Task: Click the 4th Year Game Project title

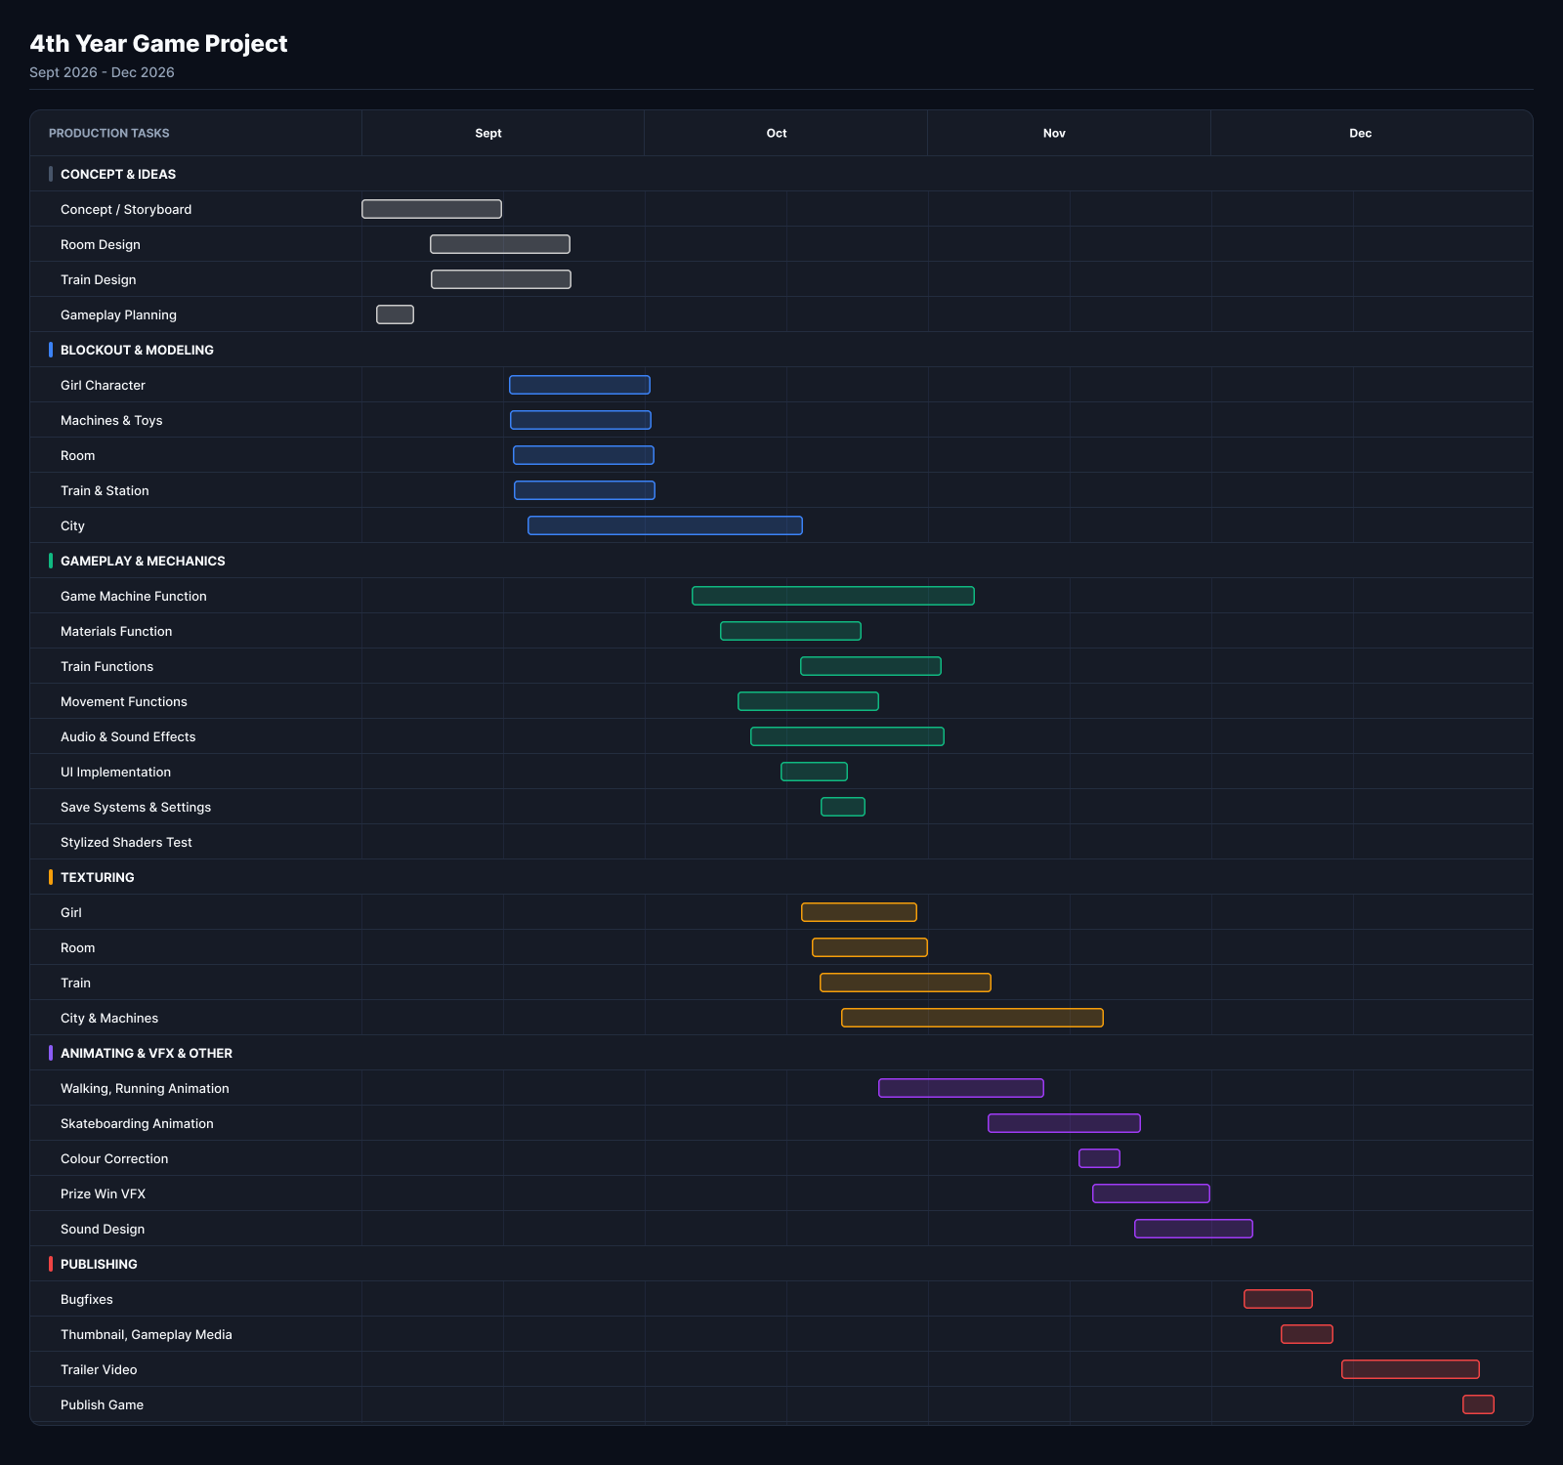Action: pyautogui.click(x=158, y=43)
